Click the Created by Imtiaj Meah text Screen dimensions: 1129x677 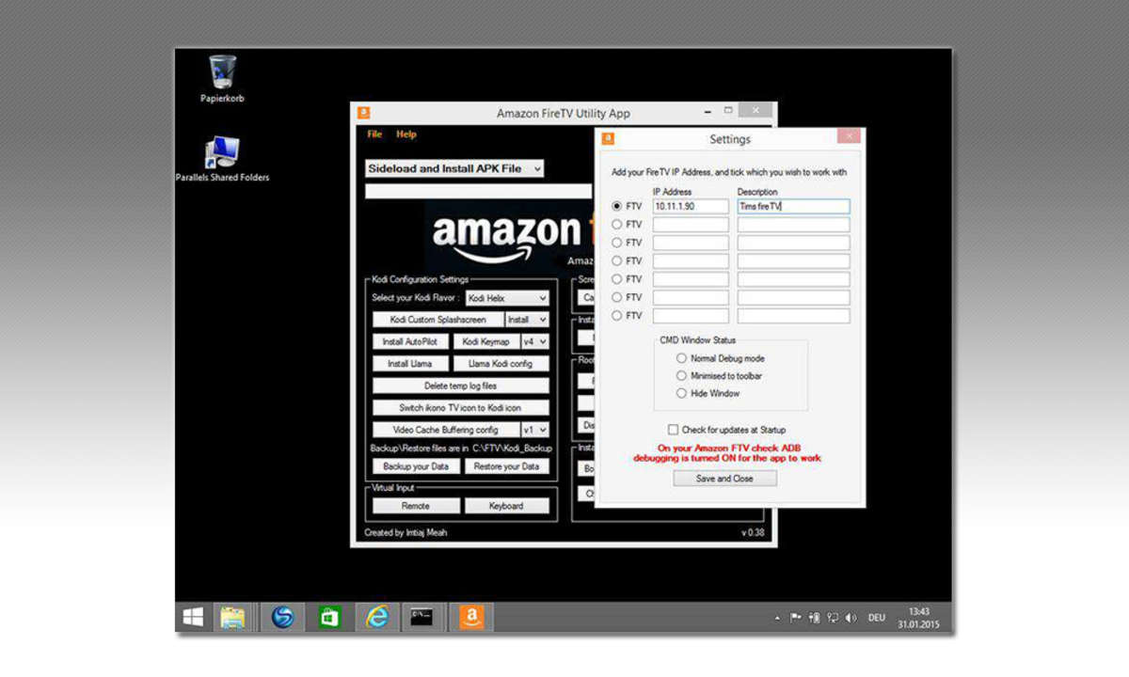406,532
